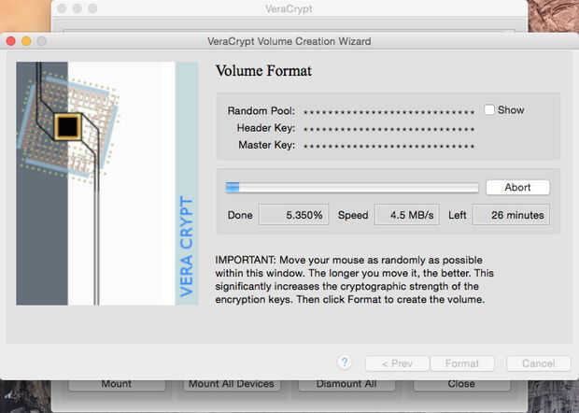
Task: Click Close button in VeraCrypt window
Action: pyautogui.click(x=461, y=384)
